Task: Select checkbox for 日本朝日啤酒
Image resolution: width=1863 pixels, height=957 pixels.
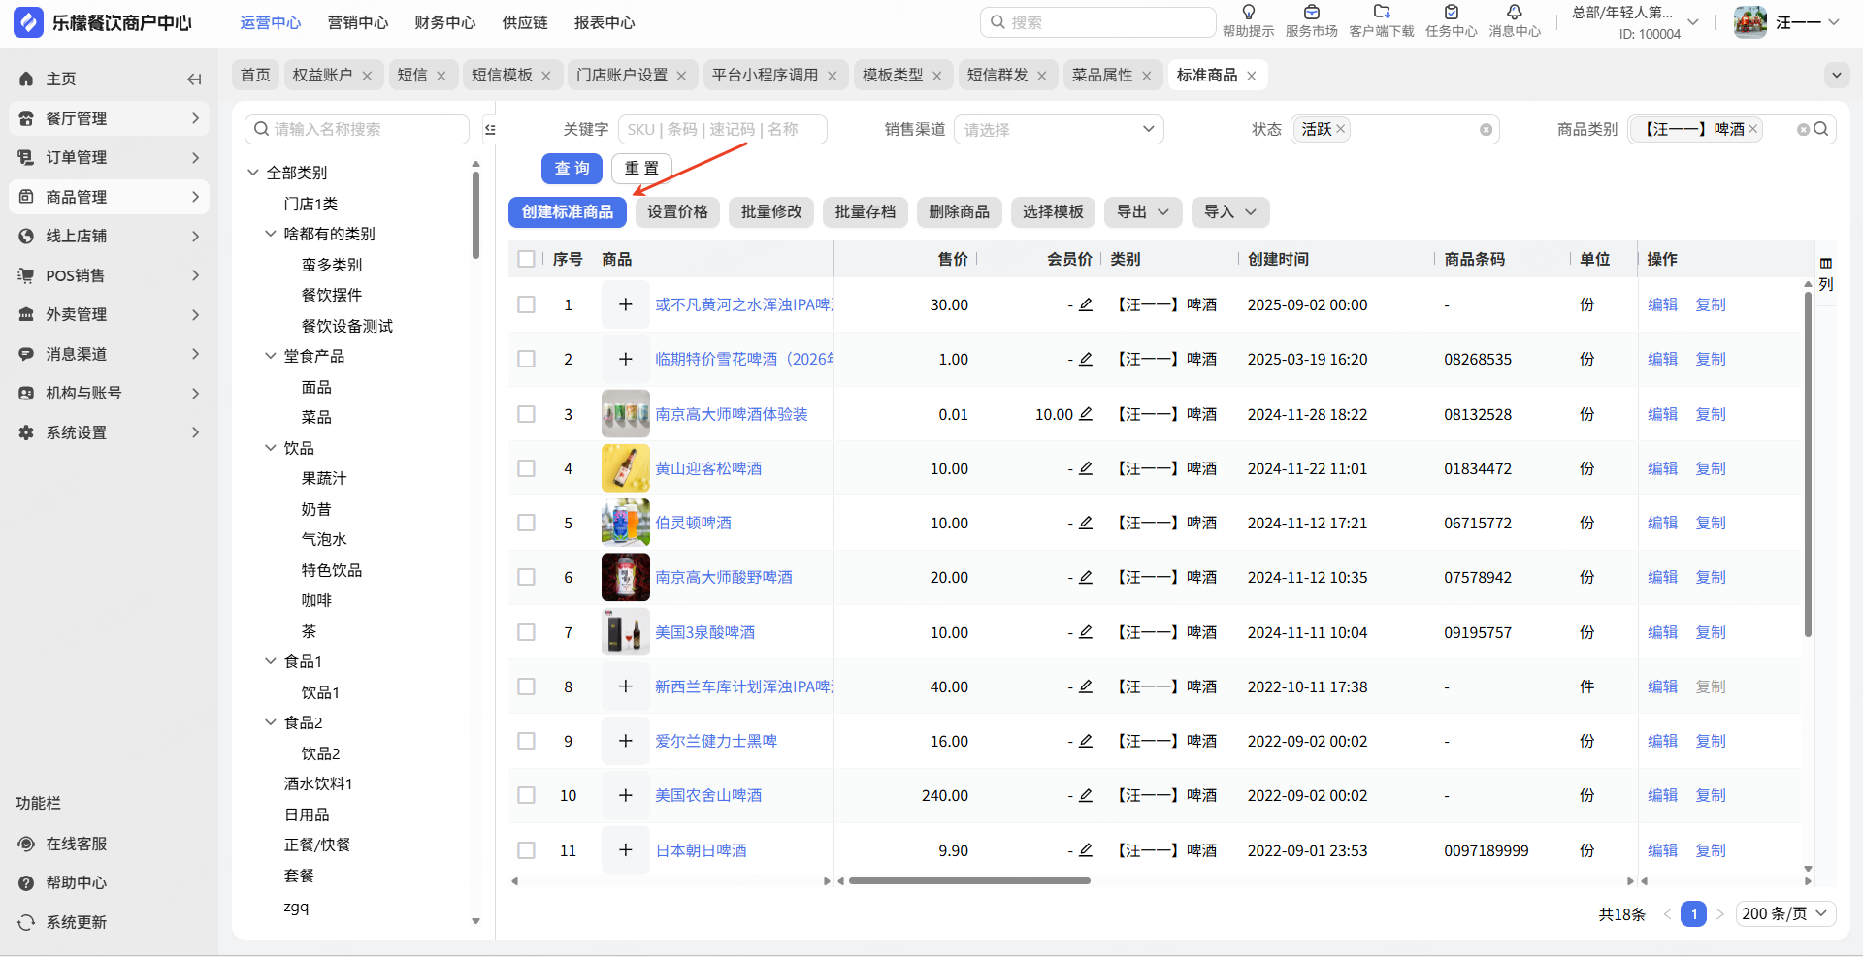Action: click(527, 850)
